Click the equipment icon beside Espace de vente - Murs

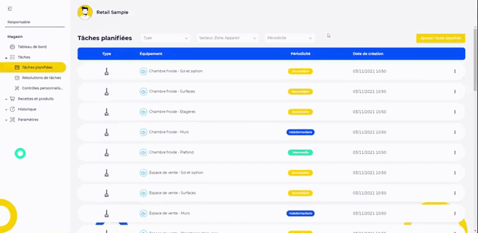tap(143, 214)
